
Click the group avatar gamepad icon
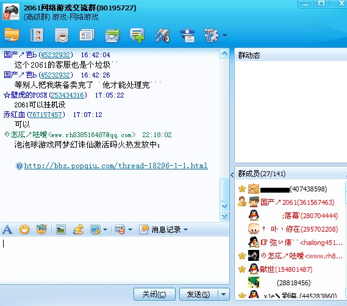pos(11,12)
